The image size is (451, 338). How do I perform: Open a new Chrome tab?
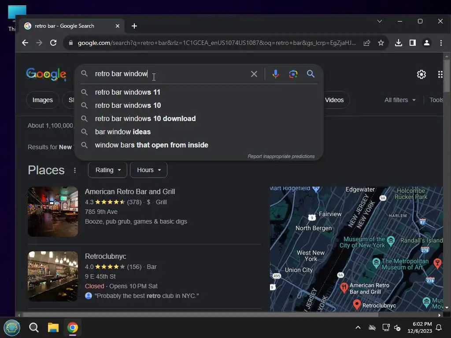pos(134,26)
